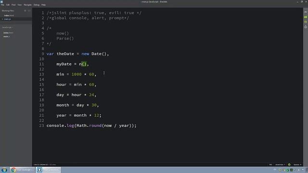Click the line and column cursor position text
This screenshot has width=308, height=173.
pyautogui.click(x=40, y=164)
